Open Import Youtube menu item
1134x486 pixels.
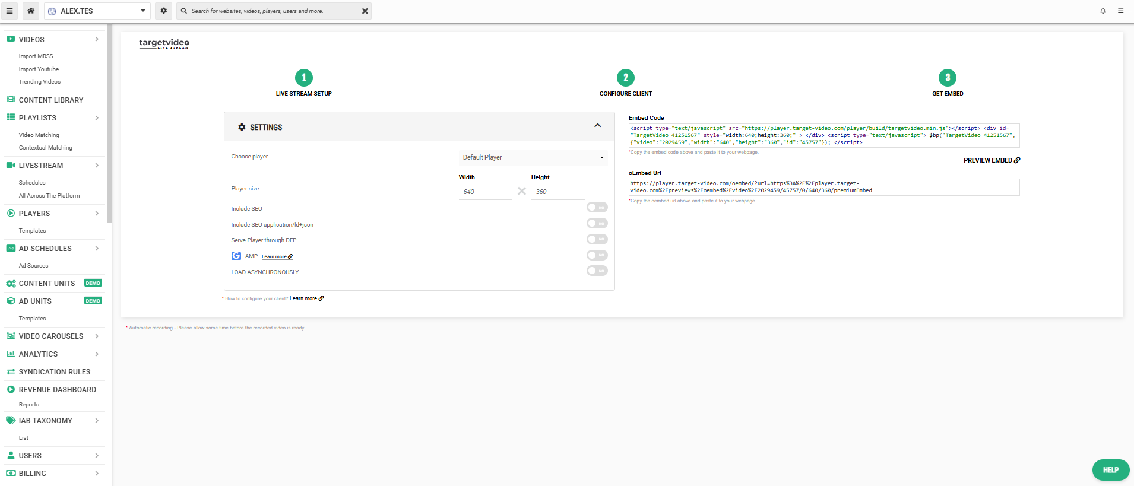click(x=39, y=69)
